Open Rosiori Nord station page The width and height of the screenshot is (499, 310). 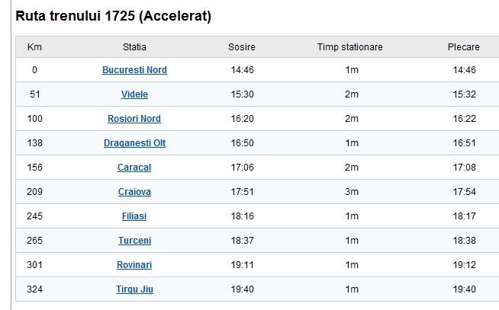tap(134, 119)
